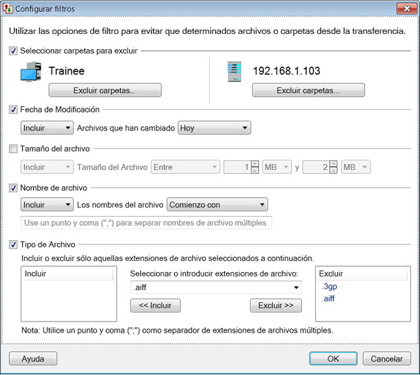Select .3gp in the Excluir list
The width and height of the screenshot is (420, 375).
click(329, 286)
